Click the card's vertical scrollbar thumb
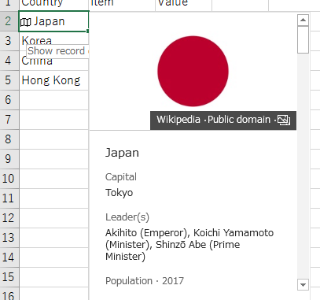 [x=303, y=40]
